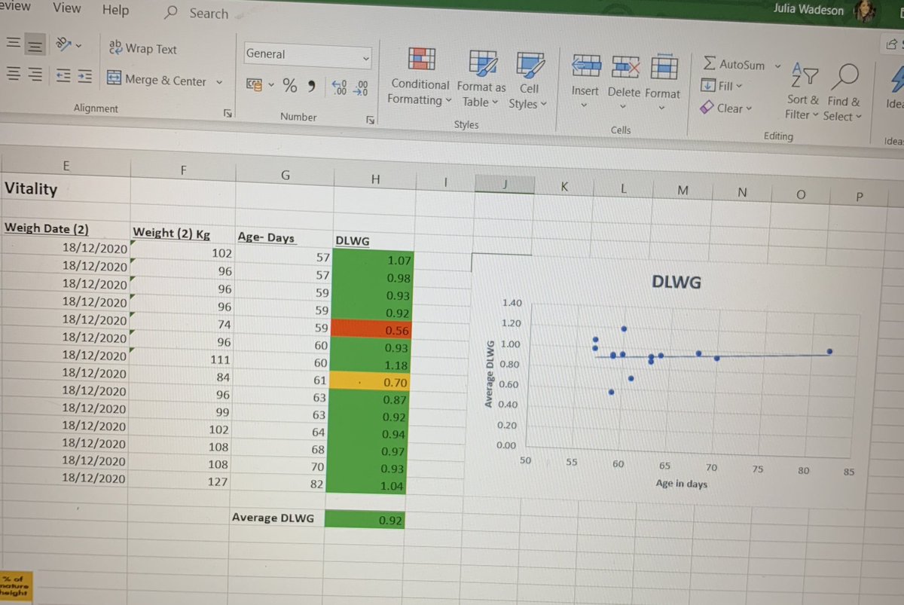The width and height of the screenshot is (904, 605).
Task: Expand the Merge & Center dropdown arrow
Action: pyautogui.click(x=218, y=81)
